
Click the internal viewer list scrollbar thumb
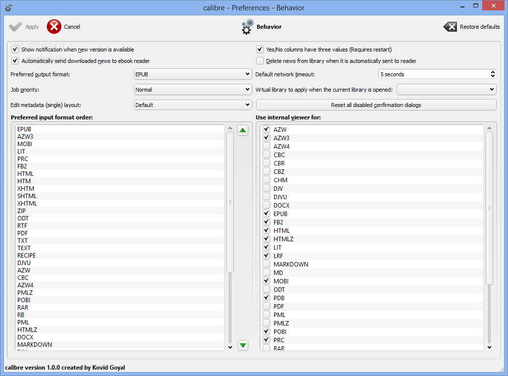click(489, 208)
